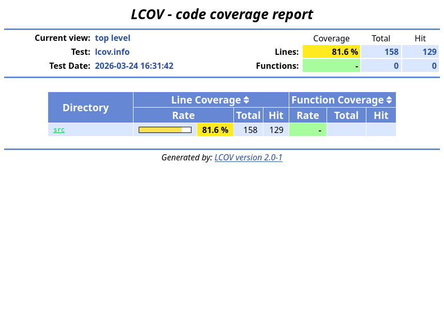This screenshot has height=313, width=444.
Task: Select the 'top level' current view text
Action: click(x=112, y=38)
